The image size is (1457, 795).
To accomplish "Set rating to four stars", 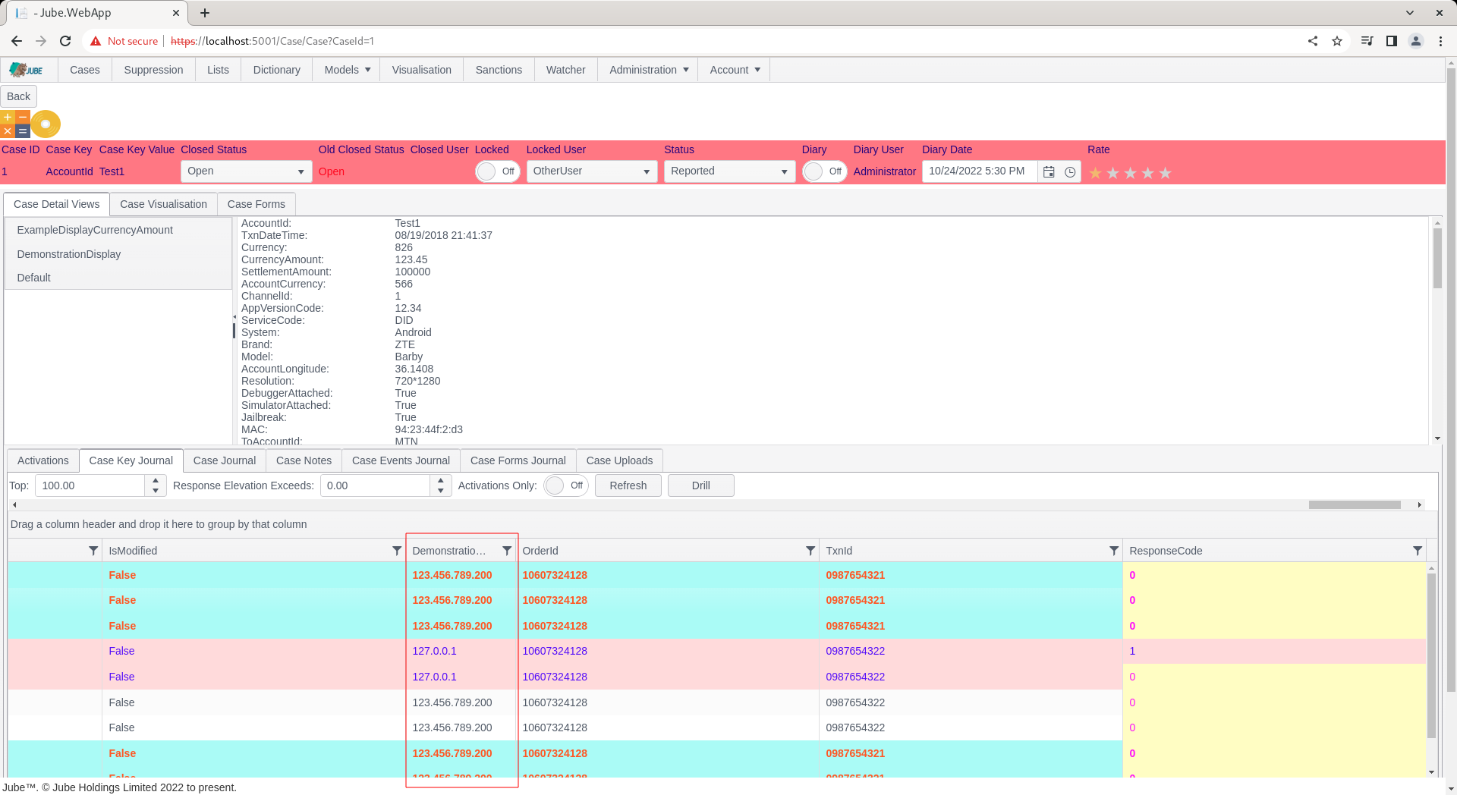I will click(x=1148, y=173).
